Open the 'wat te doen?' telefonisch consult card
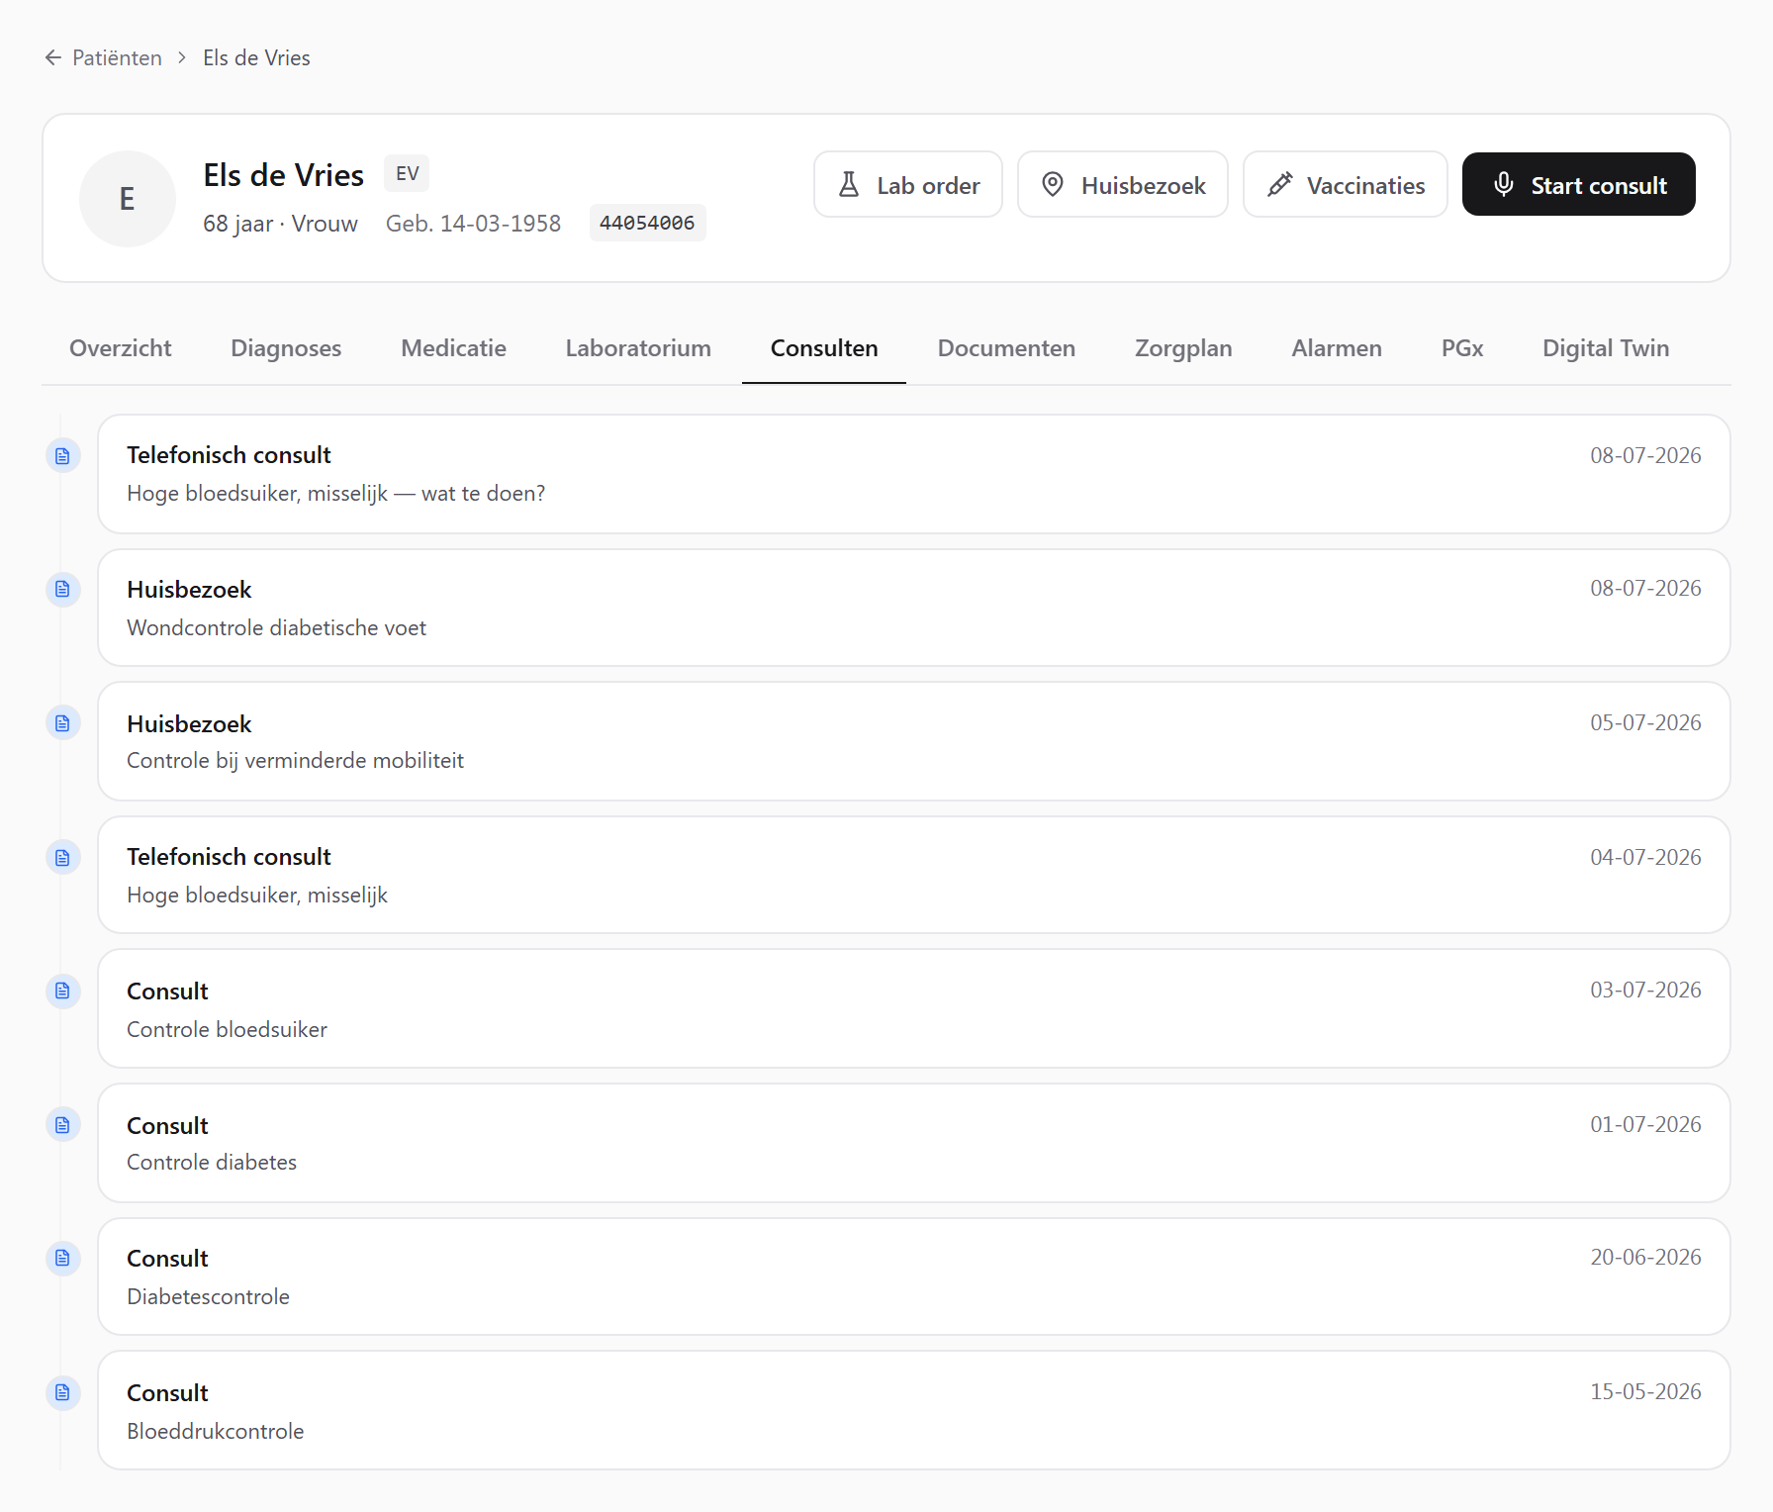The image size is (1773, 1512). 914,474
